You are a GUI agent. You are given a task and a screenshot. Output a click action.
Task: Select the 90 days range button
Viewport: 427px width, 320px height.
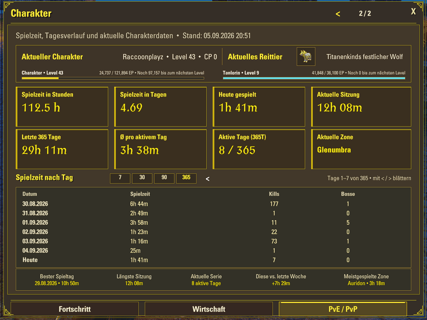tap(164, 178)
